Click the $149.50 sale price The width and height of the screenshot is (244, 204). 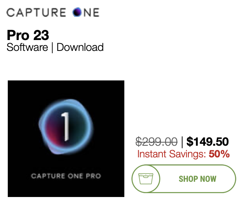click(x=207, y=141)
